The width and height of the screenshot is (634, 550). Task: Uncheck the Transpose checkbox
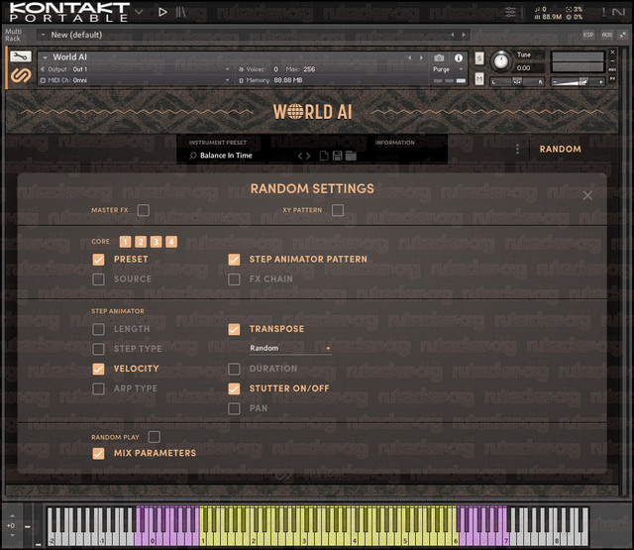tap(234, 329)
